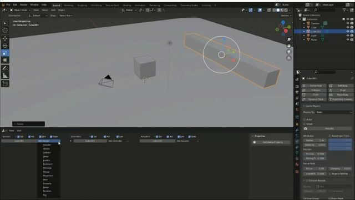Collapse the Game Physics panel

pyautogui.click(x=304, y=106)
